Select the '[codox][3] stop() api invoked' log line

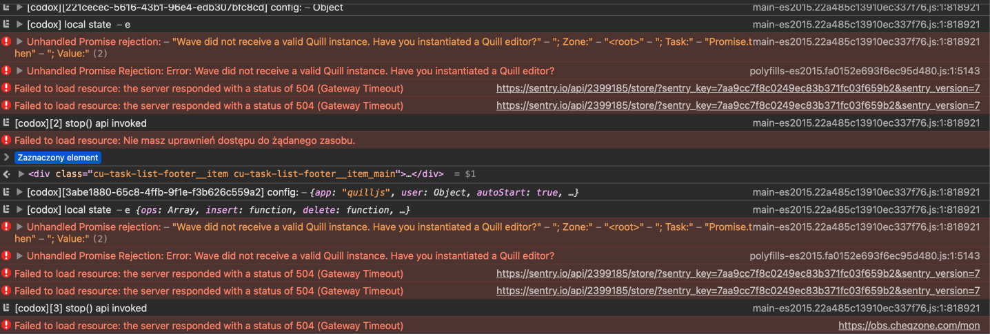[81, 309]
